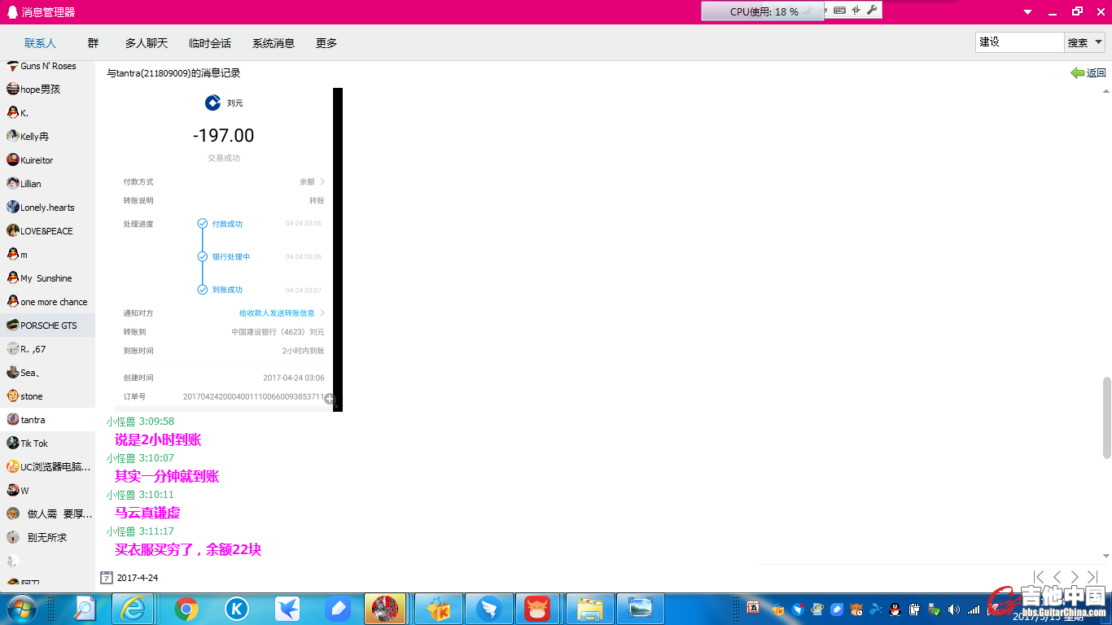Image resolution: width=1112 pixels, height=625 pixels.
Task: Select contact Lonely.hearts
Action: [47, 208]
